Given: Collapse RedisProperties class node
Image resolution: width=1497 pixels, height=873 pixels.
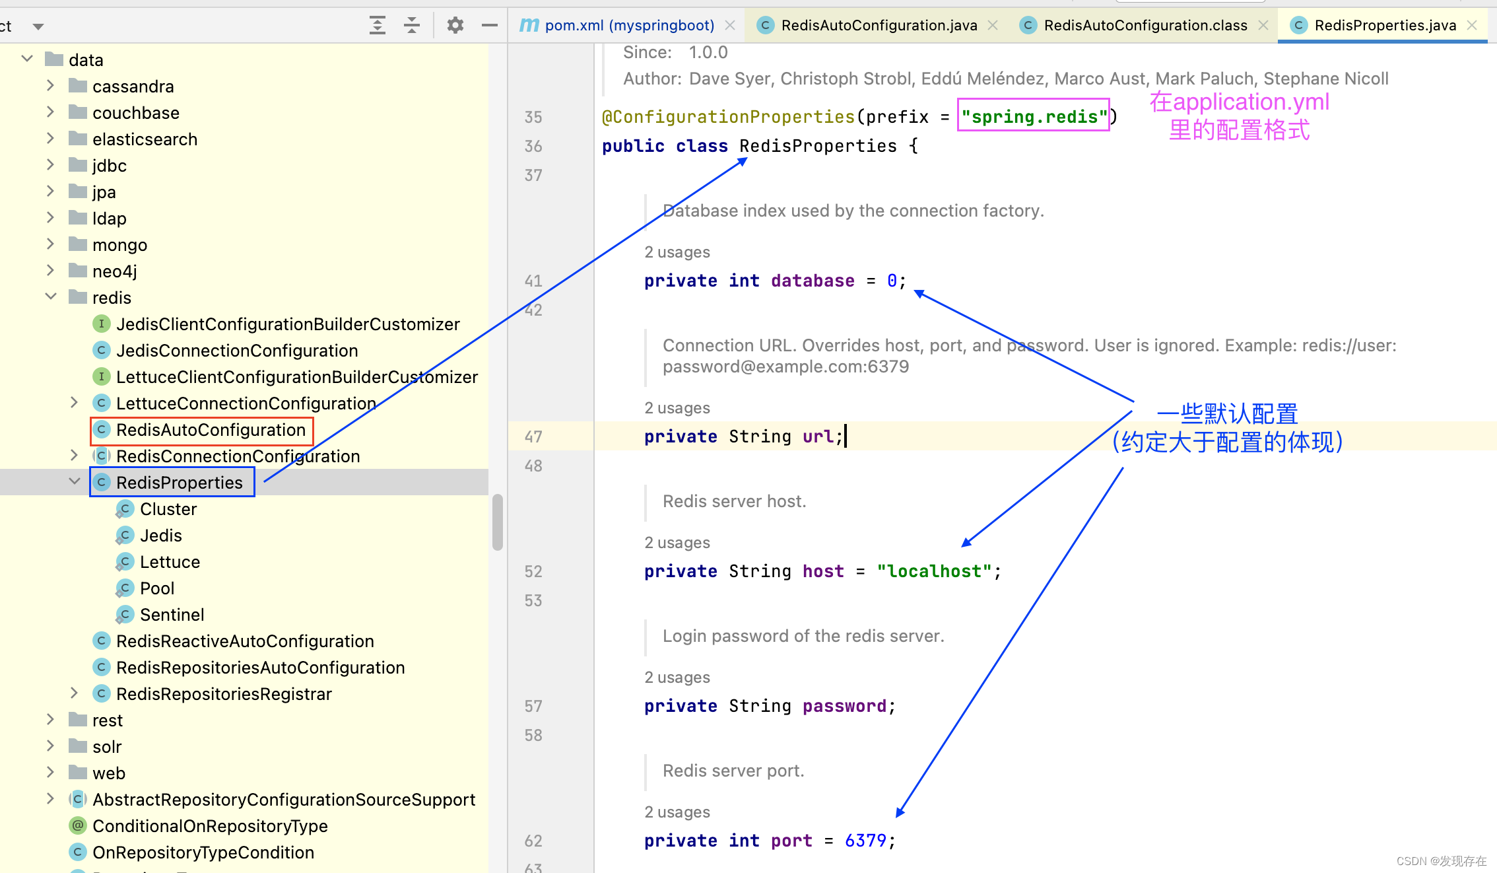Looking at the screenshot, I should point(75,481).
